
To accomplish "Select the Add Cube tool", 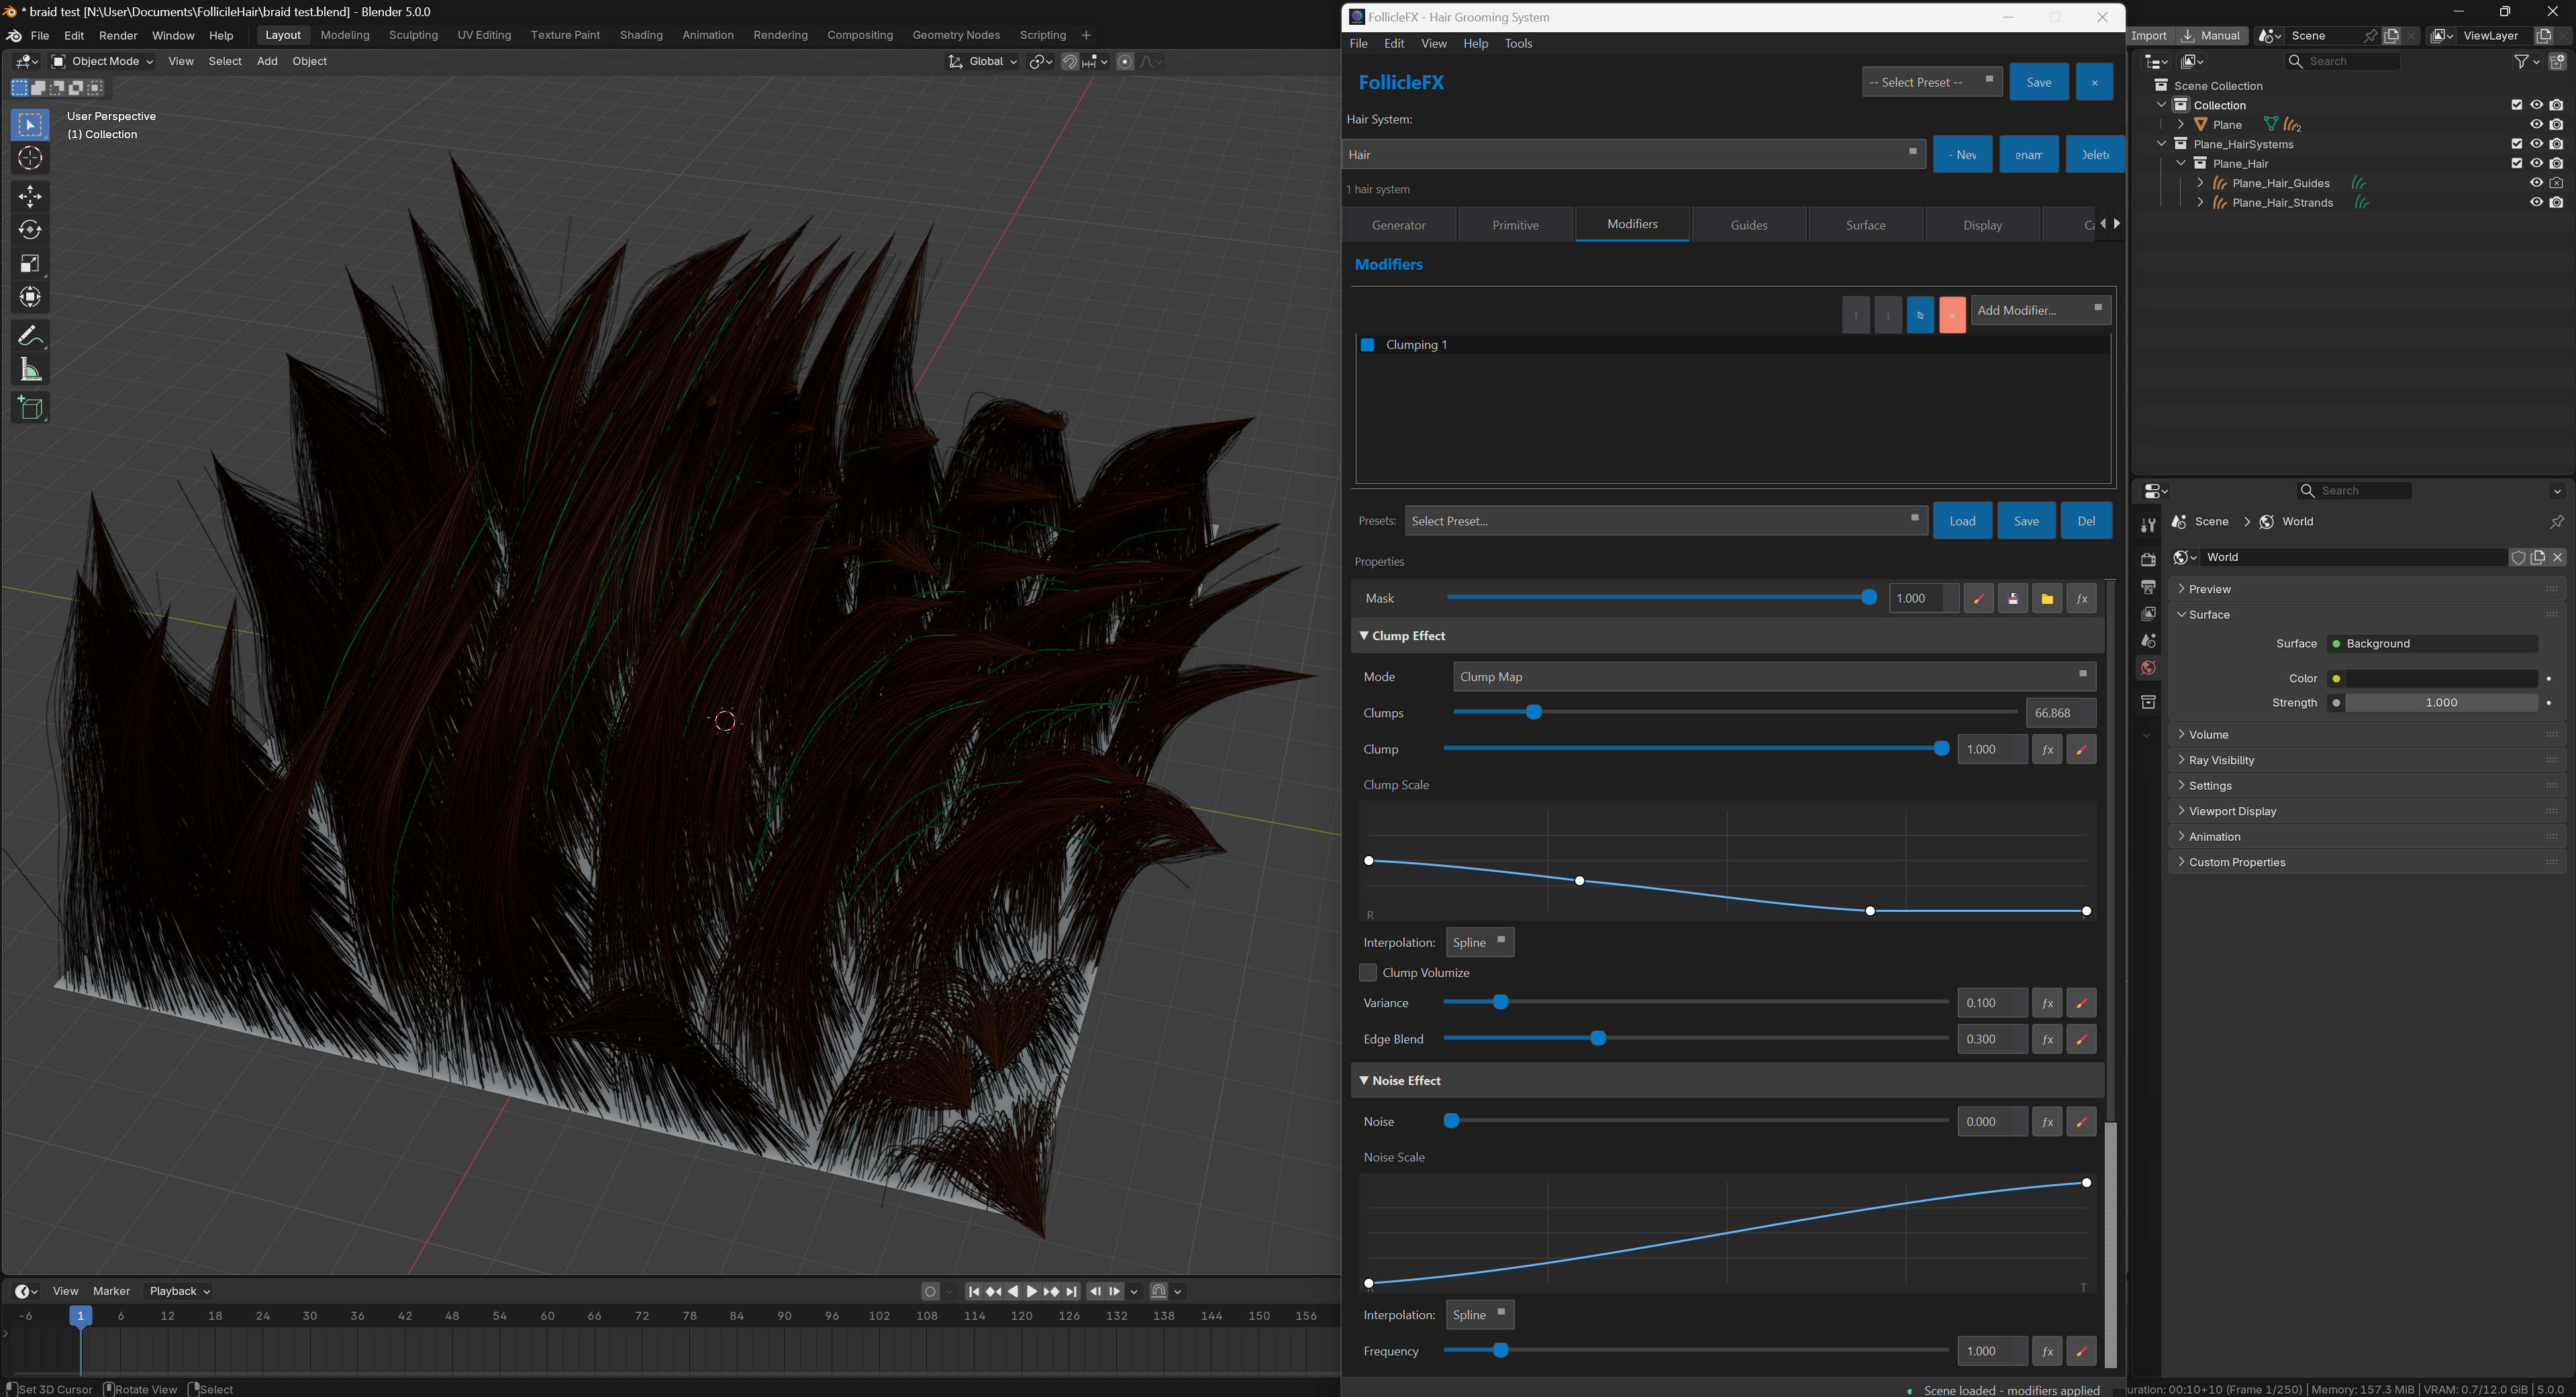I will (x=30, y=407).
